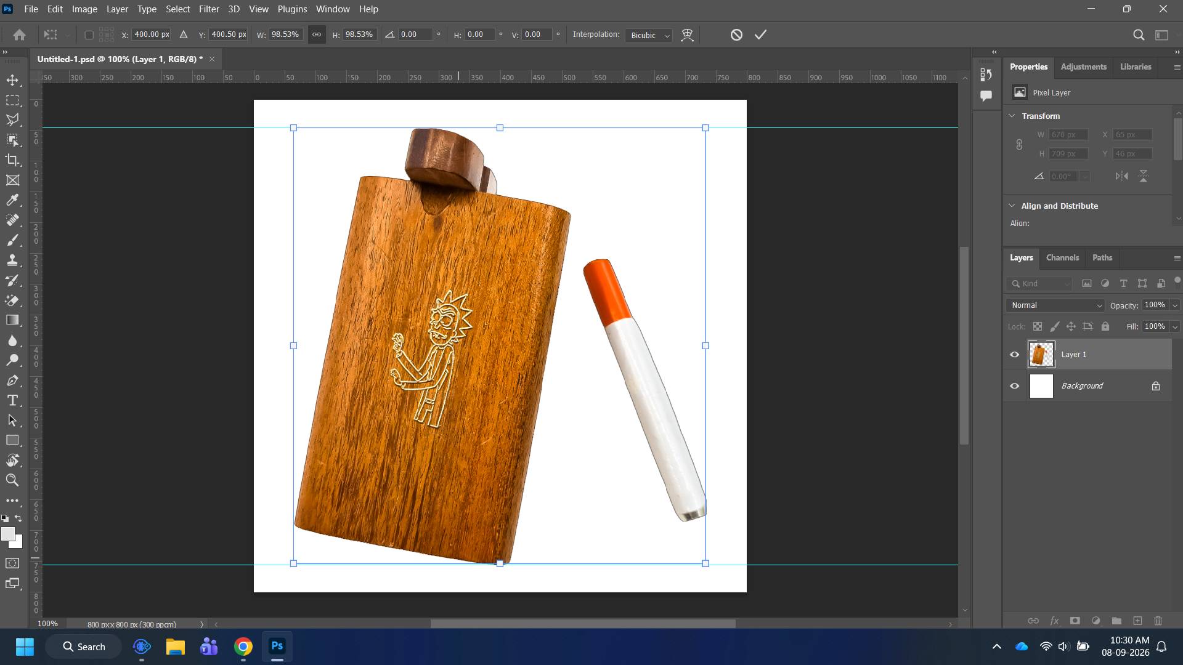The width and height of the screenshot is (1183, 665).
Task: Select the Eyedropper tool
Action: tap(12, 200)
